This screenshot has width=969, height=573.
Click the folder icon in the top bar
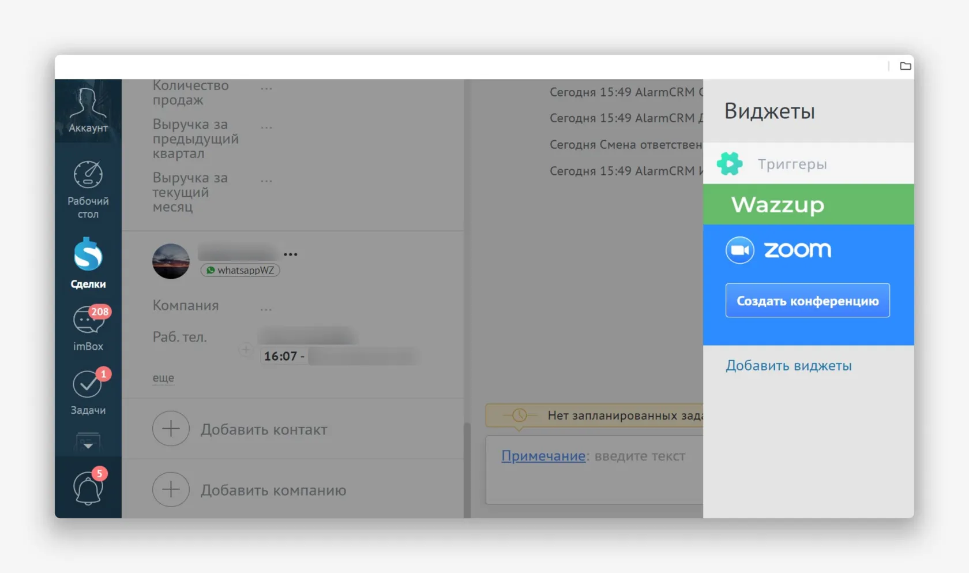pos(905,66)
